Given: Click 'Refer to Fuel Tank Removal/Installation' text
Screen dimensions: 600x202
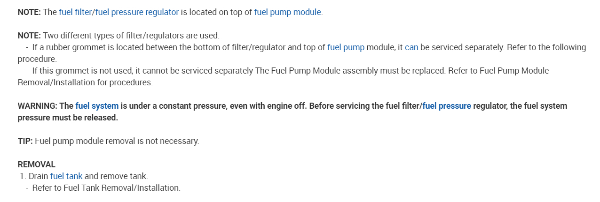Looking at the screenshot, I should [106, 188].
